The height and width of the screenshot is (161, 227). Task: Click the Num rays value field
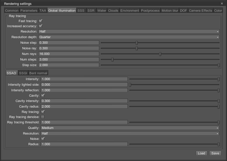coord(69,54)
